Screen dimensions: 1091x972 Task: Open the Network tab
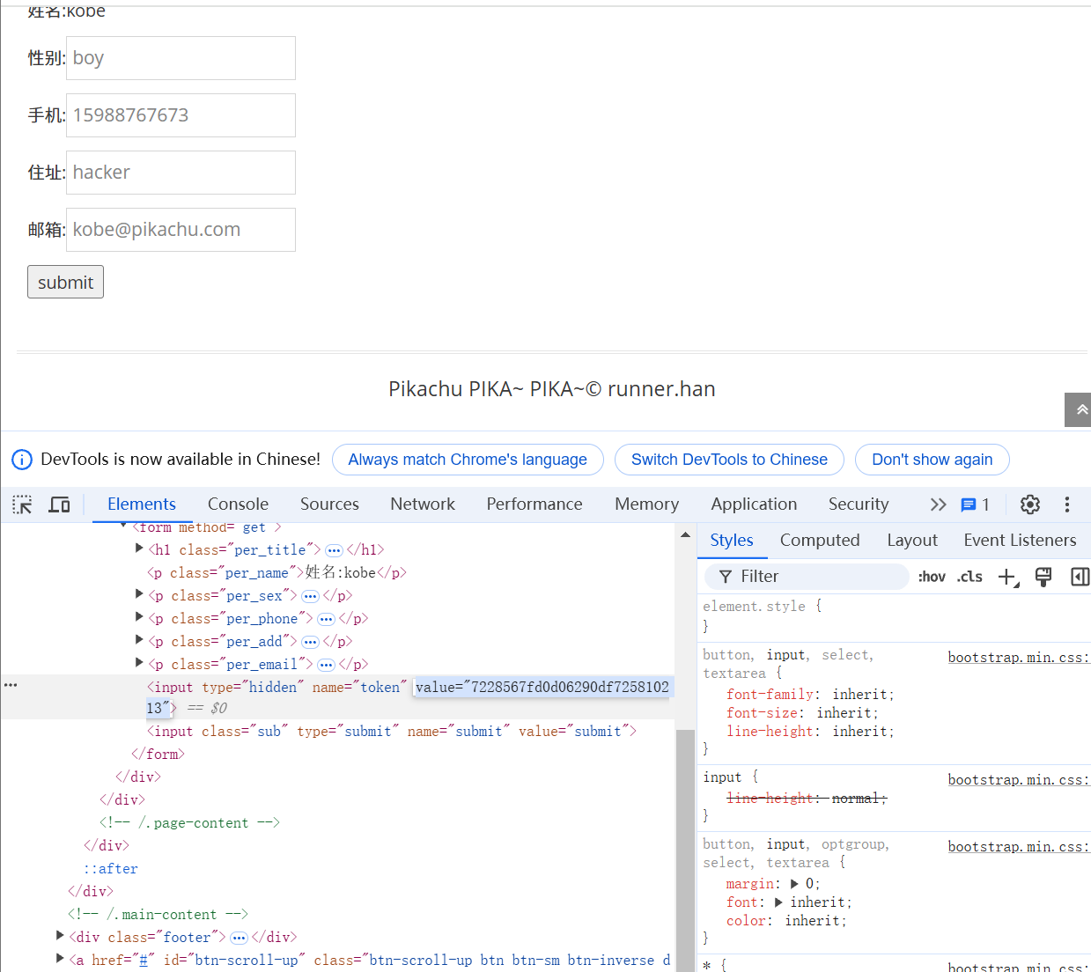[423, 504]
